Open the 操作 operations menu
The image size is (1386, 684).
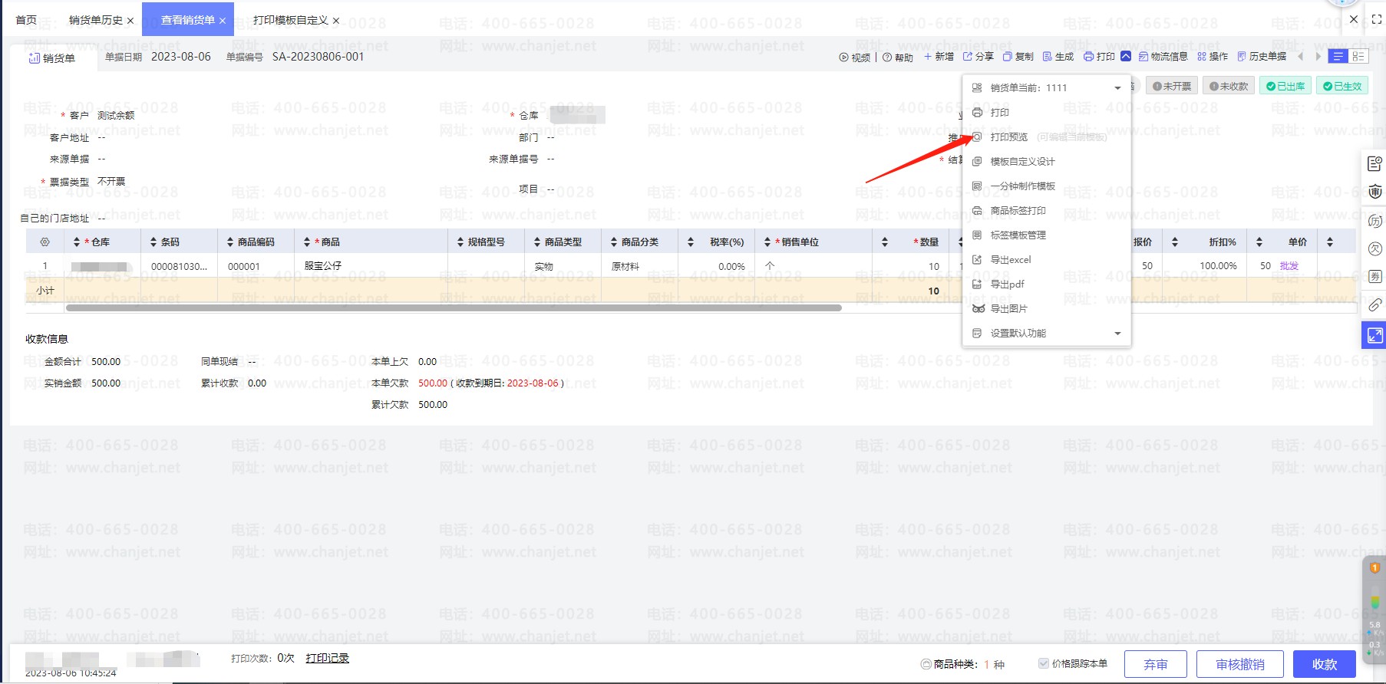pyautogui.click(x=1213, y=57)
